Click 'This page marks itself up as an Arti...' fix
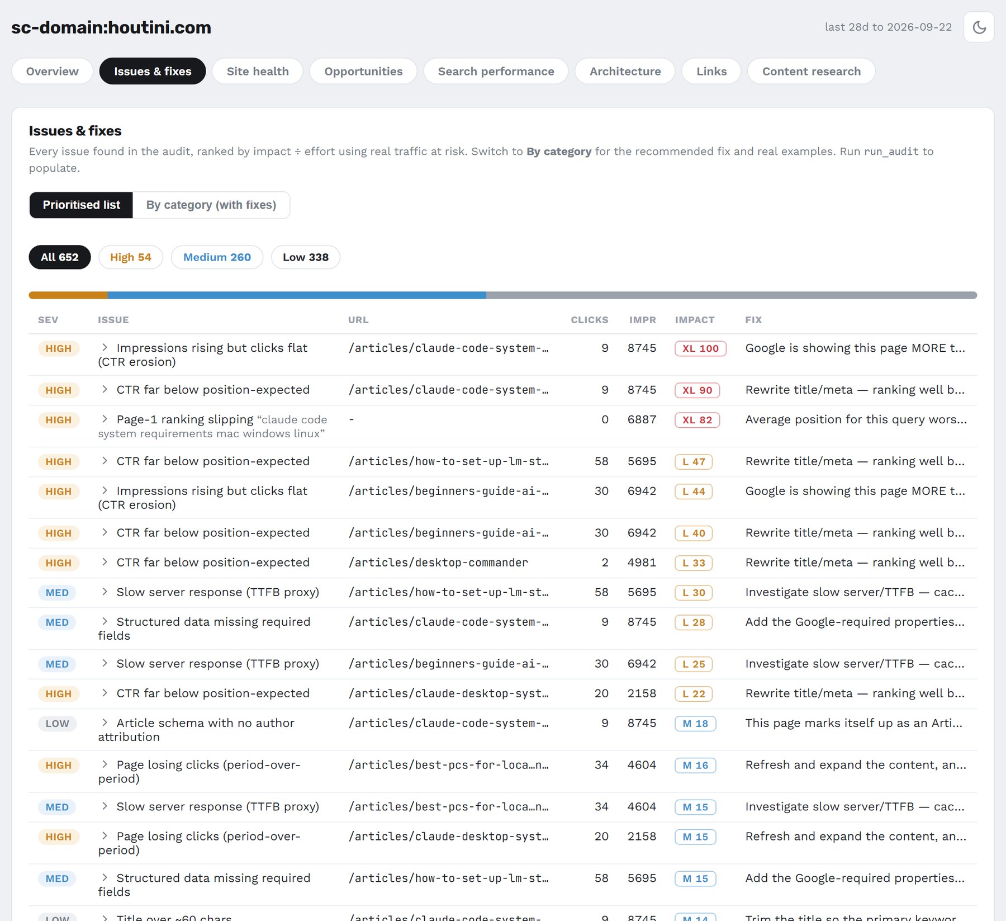1006x921 pixels. point(854,723)
